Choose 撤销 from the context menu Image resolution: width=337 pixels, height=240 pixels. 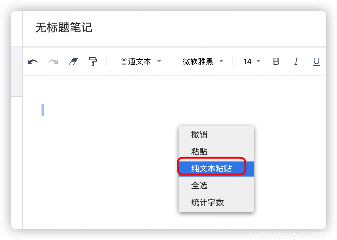pyautogui.click(x=216, y=134)
